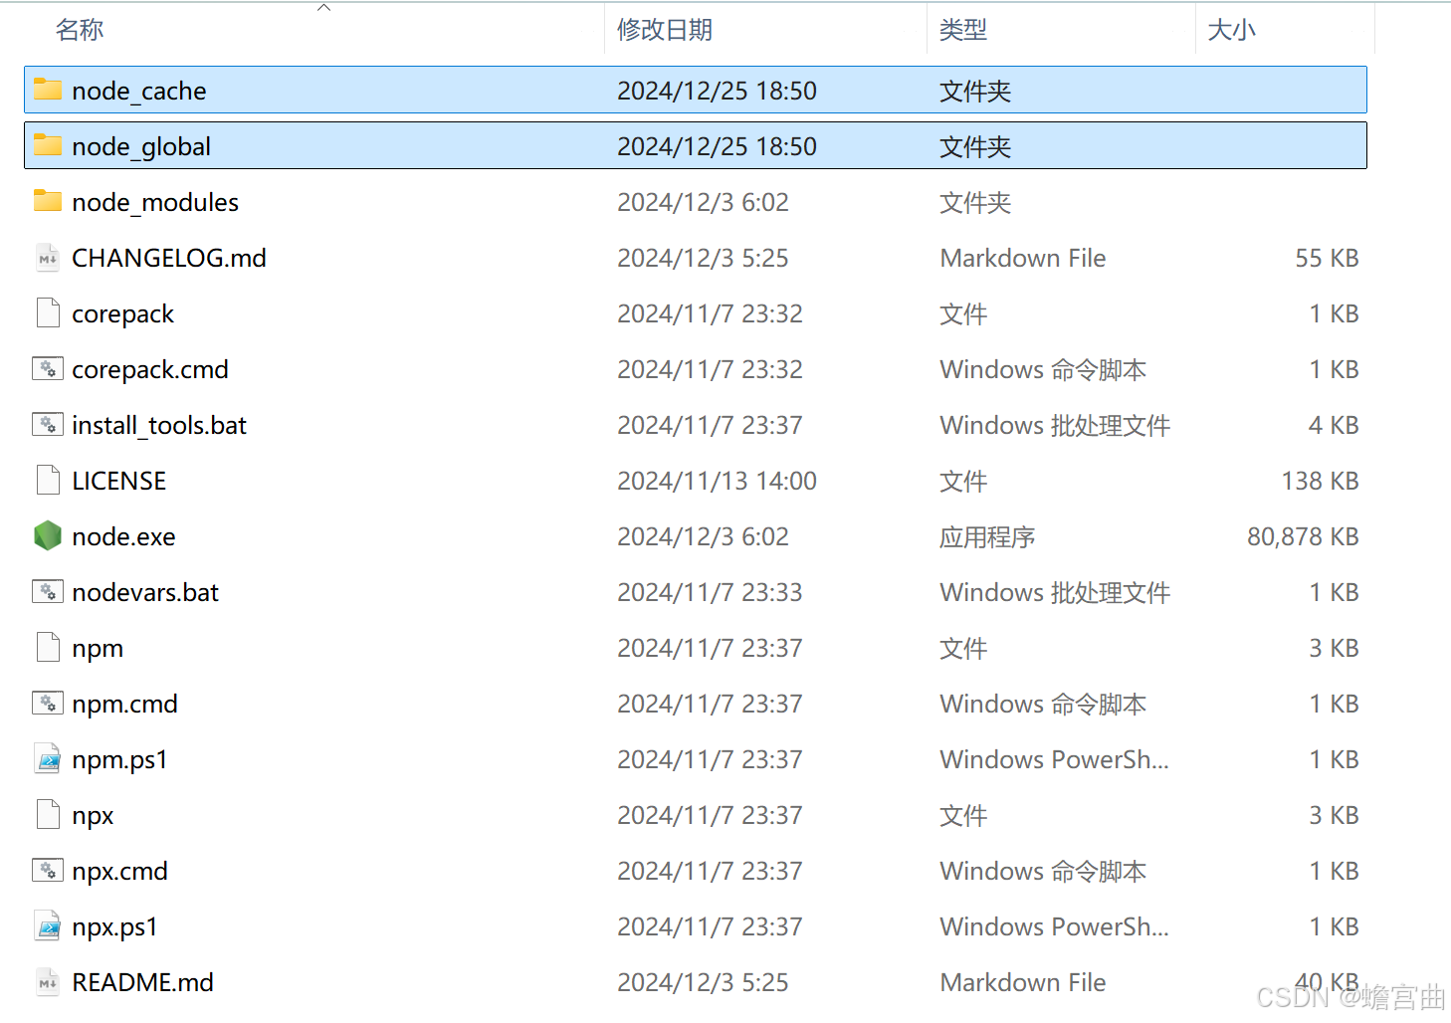Sort files by the 大小 column header
The width and height of the screenshot is (1451, 1023).
tap(1232, 30)
